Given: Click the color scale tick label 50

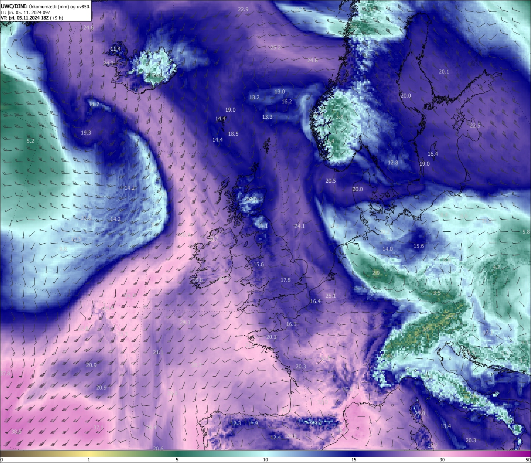Looking at the screenshot, I should coord(527,459).
